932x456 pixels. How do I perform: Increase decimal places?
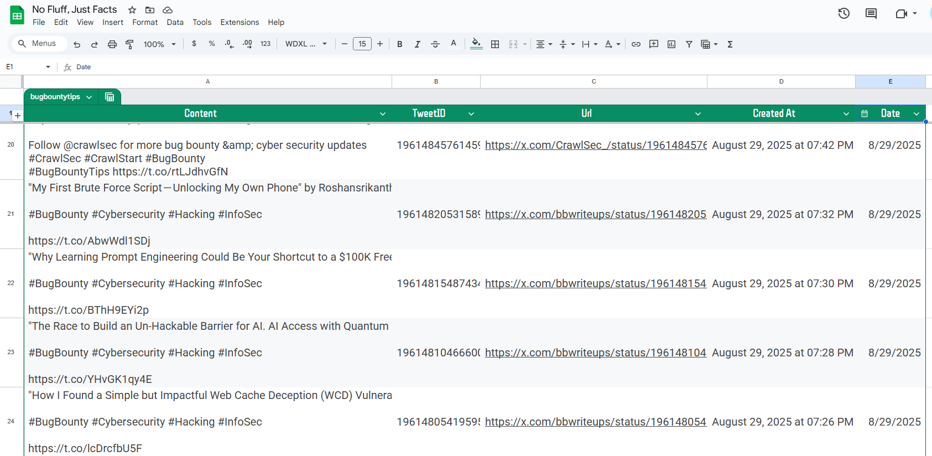247,44
